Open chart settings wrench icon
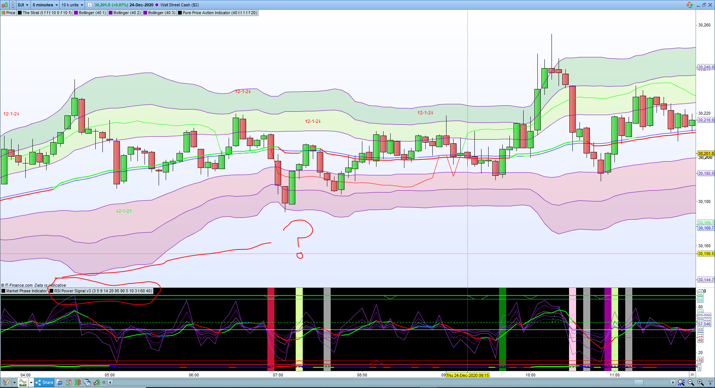 [x=96, y=382]
